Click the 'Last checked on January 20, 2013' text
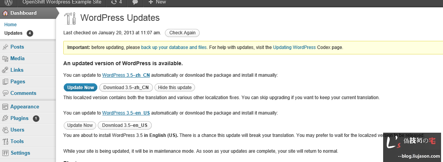Screen dimensions: 443x162 click(x=112, y=33)
